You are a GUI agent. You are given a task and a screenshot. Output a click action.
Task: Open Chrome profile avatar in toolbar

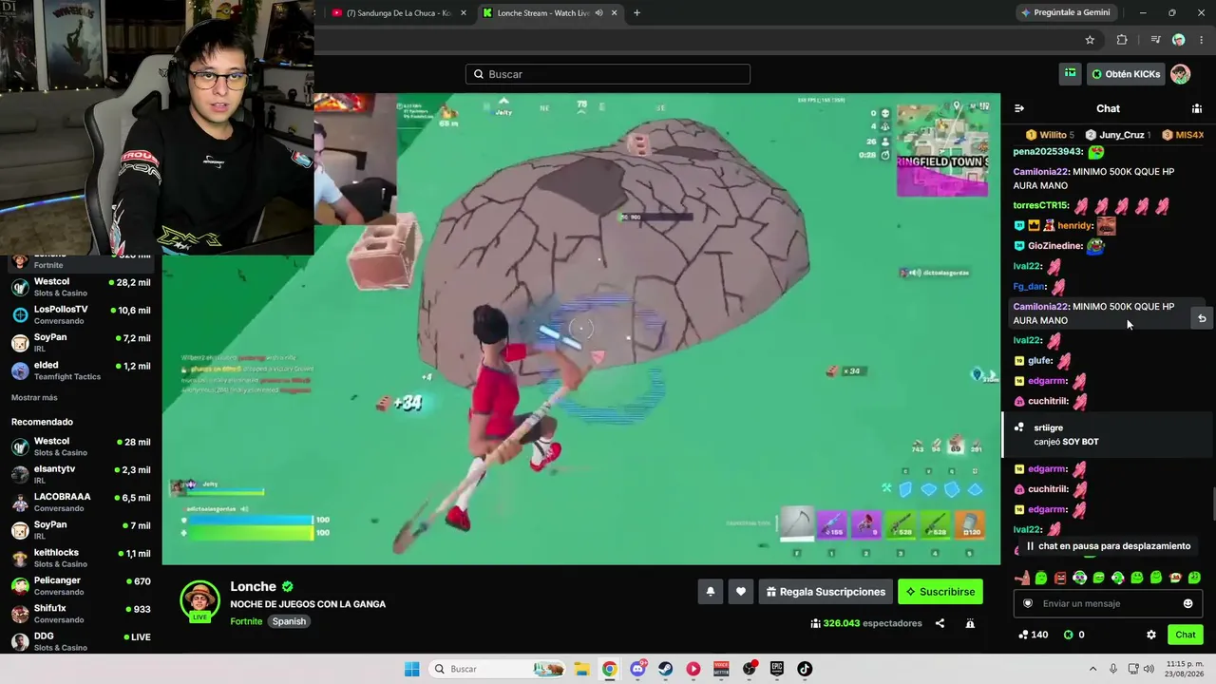pos(1178,40)
